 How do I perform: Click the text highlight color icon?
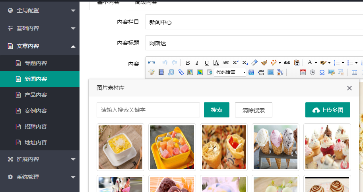(x=323, y=63)
